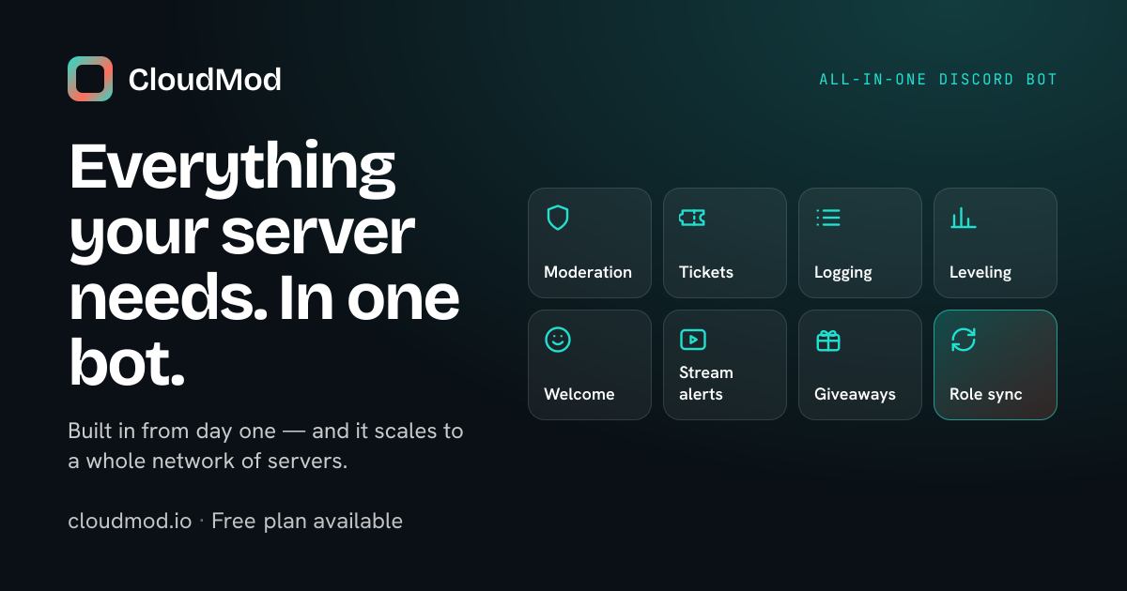Click the Tickets ticket icon

[692, 218]
